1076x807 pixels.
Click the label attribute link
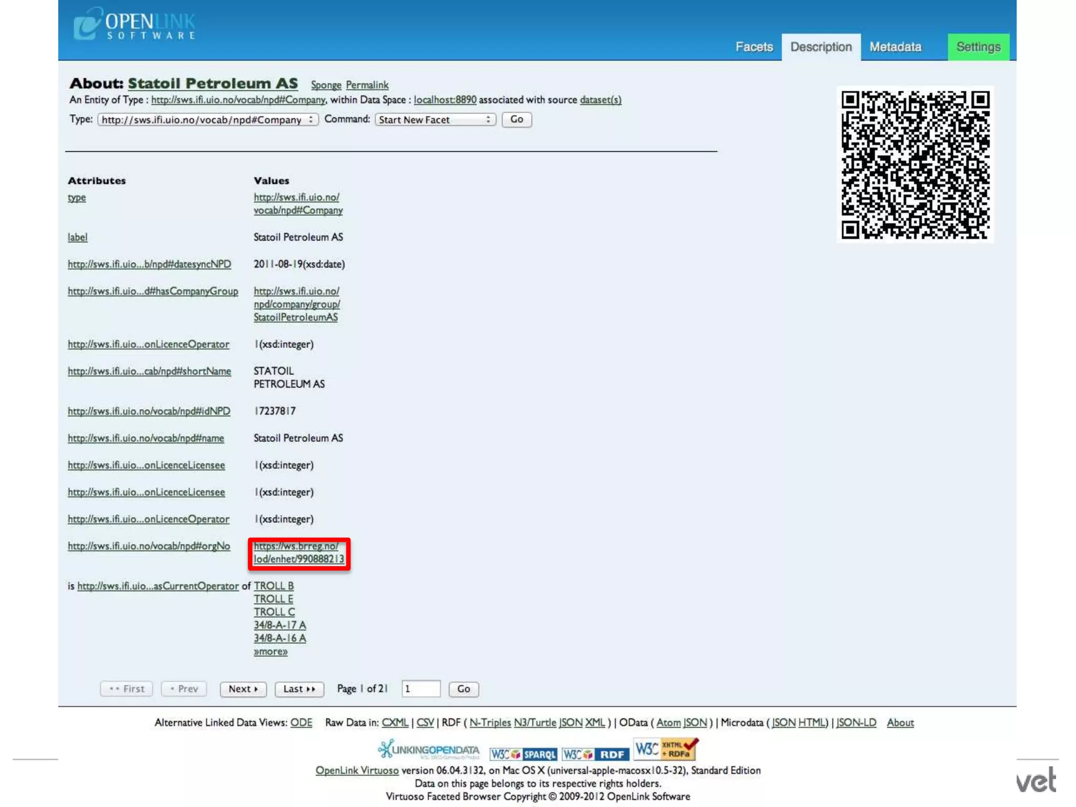(x=78, y=237)
